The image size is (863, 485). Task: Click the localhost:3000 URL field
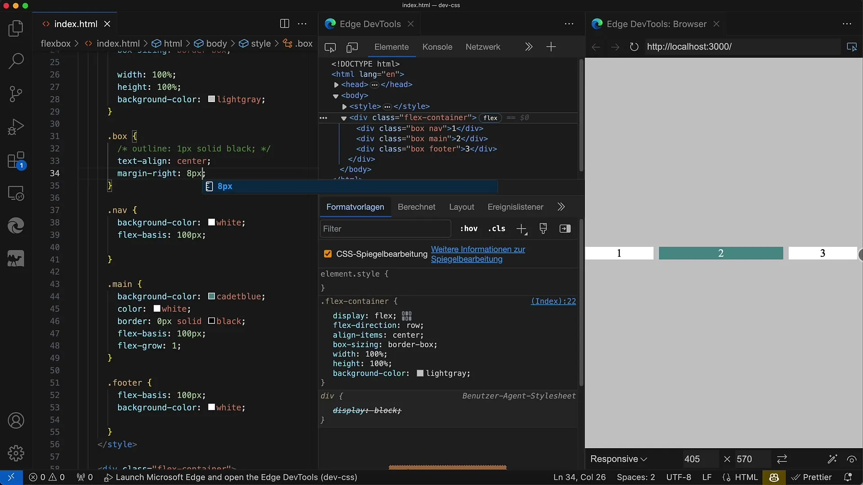click(x=742, y=47)
